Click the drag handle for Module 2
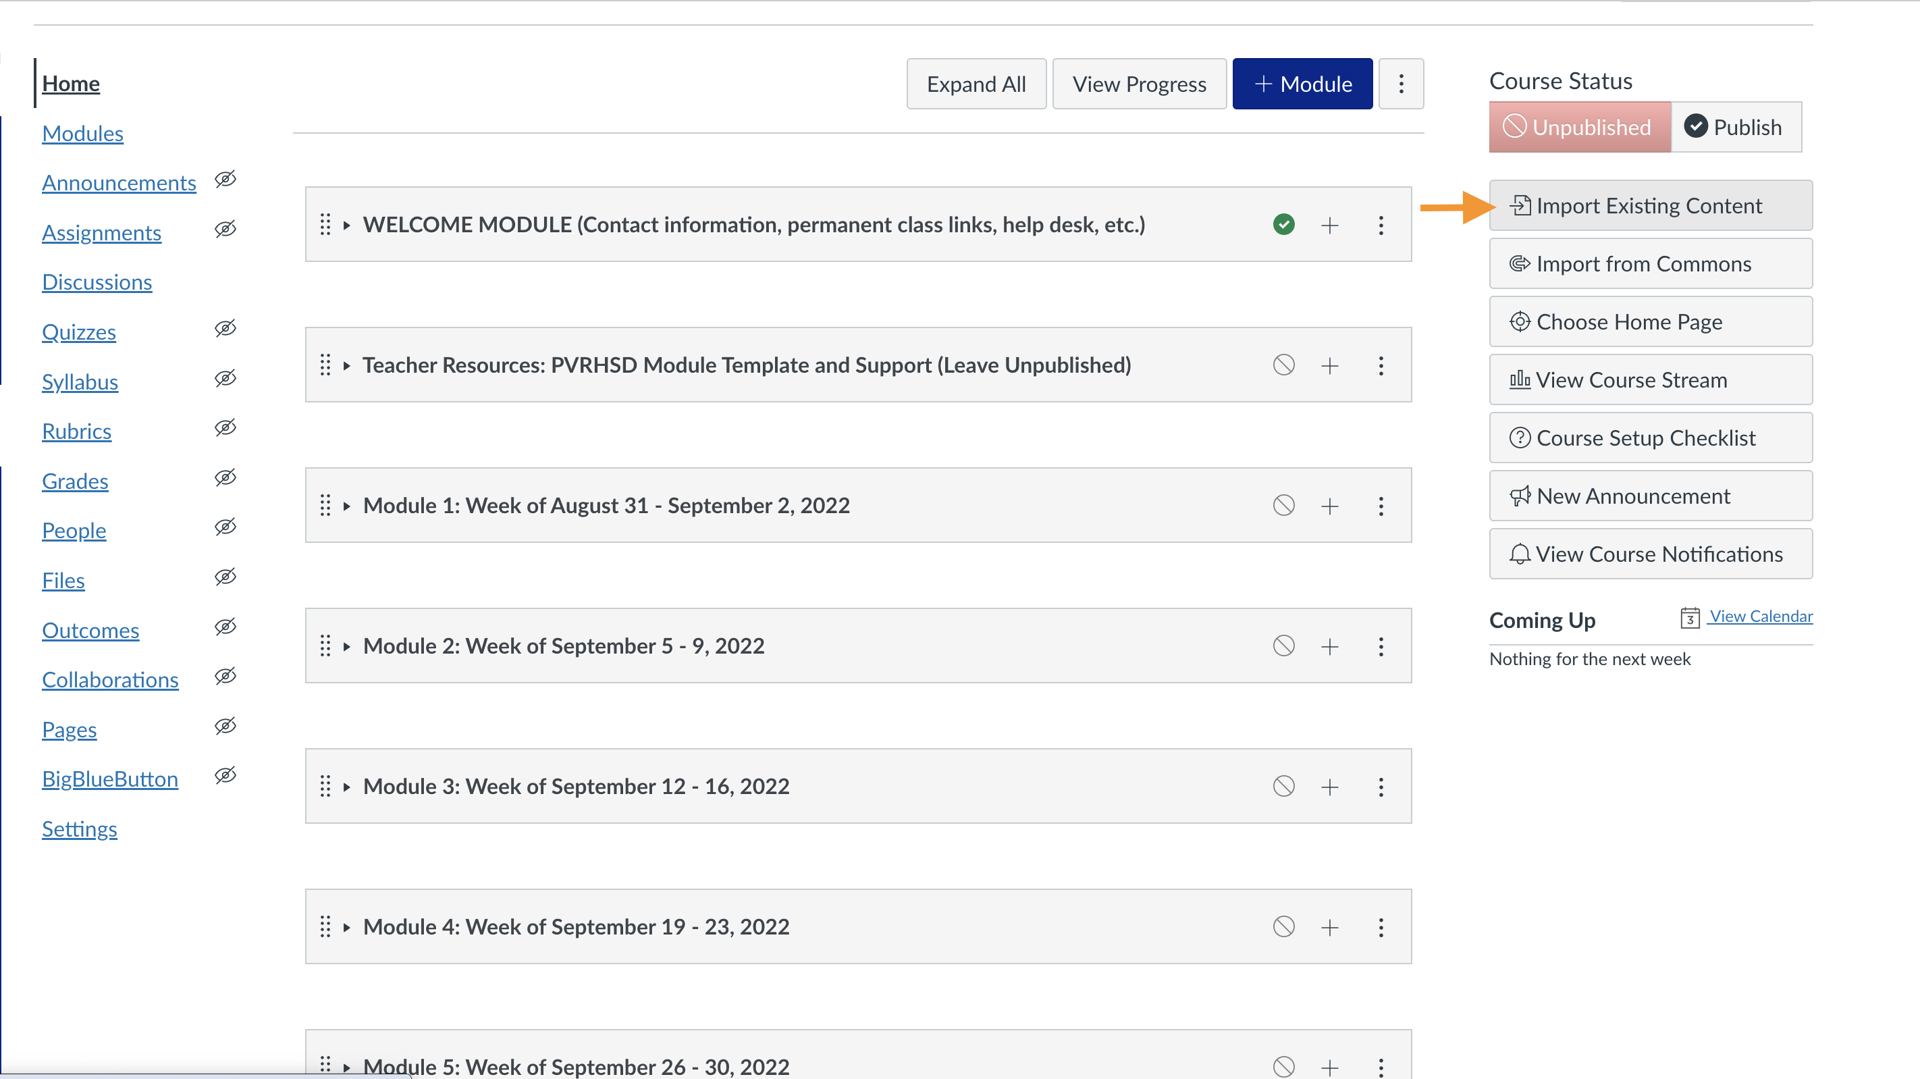 (x=325, y=646)
